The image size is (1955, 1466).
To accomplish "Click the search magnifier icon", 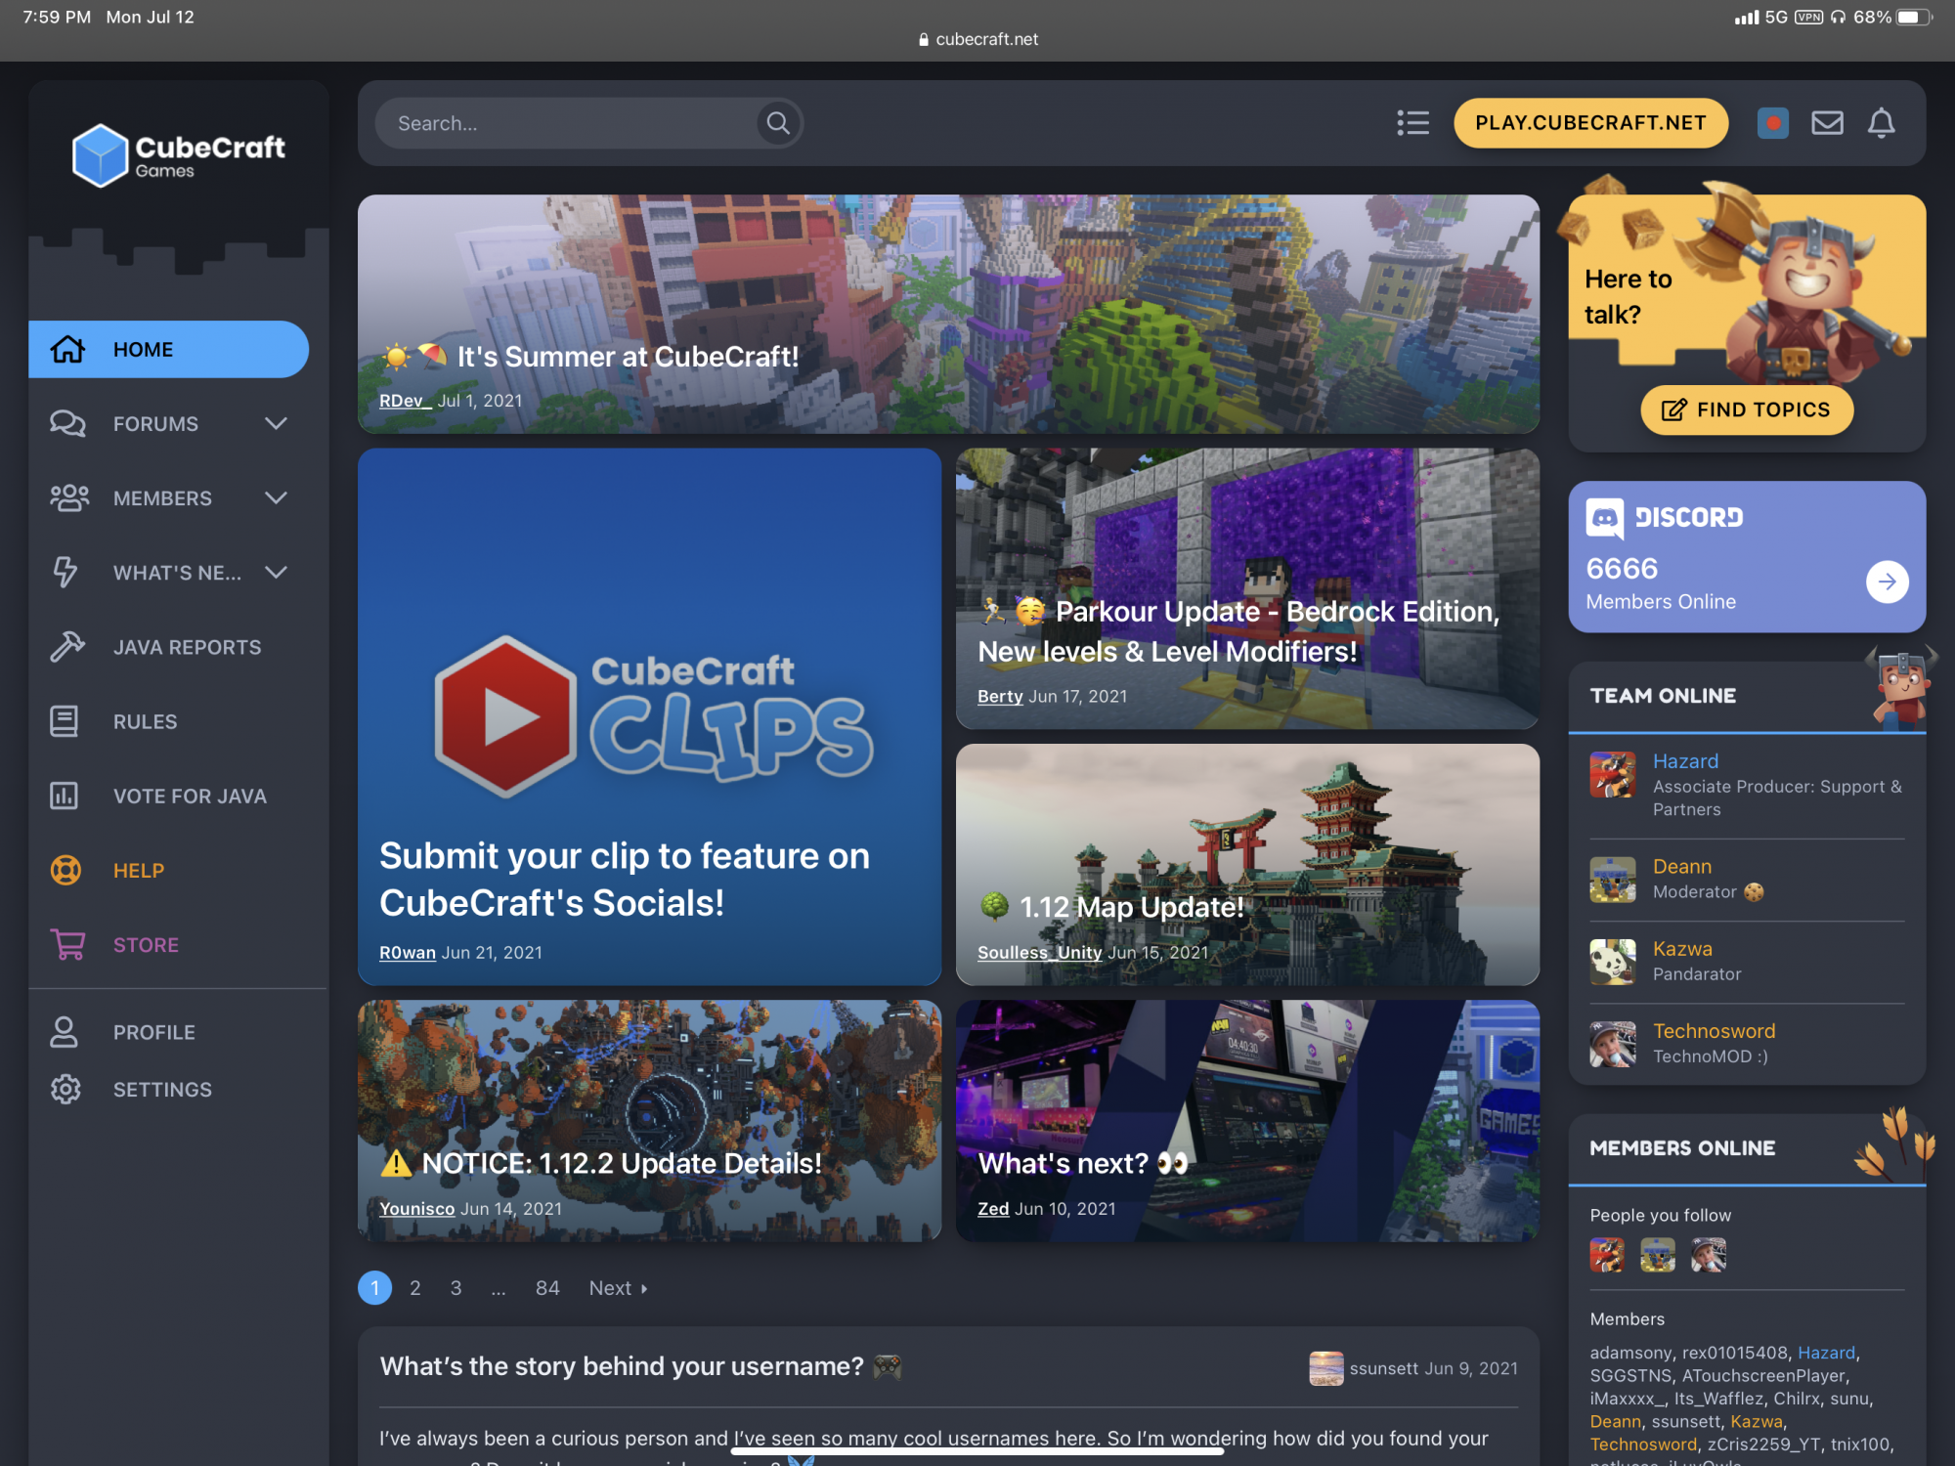I will point(778,123).
